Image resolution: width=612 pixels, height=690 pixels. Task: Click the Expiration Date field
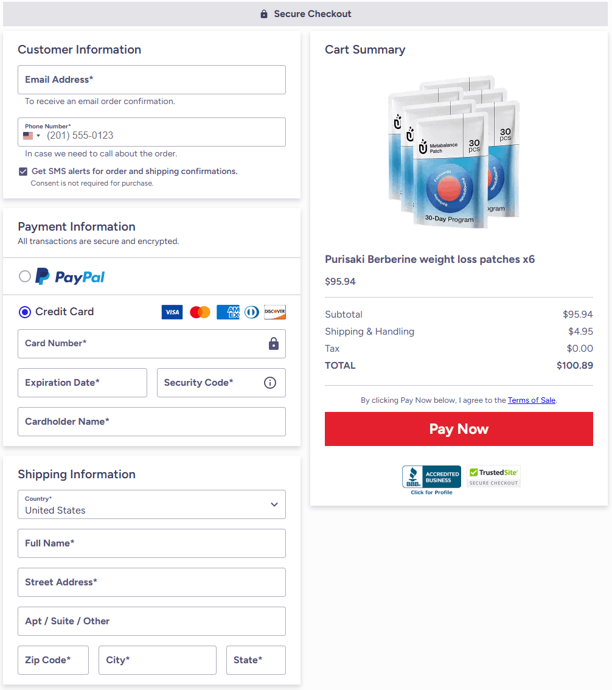tap(82, 383)
